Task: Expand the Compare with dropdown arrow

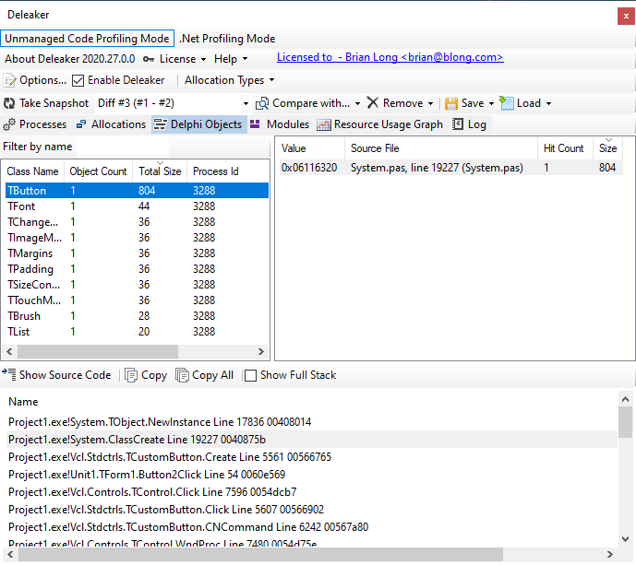Action: pyautogui.click(x=358, y=103)
